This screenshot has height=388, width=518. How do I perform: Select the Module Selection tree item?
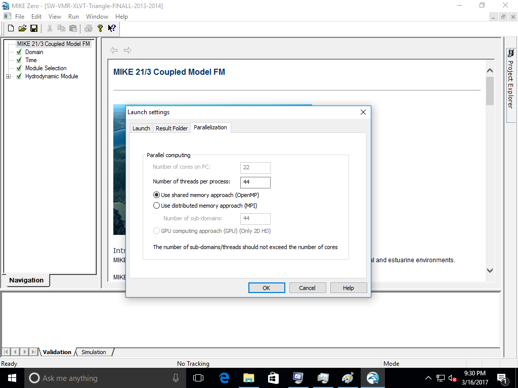pos(46,68)
